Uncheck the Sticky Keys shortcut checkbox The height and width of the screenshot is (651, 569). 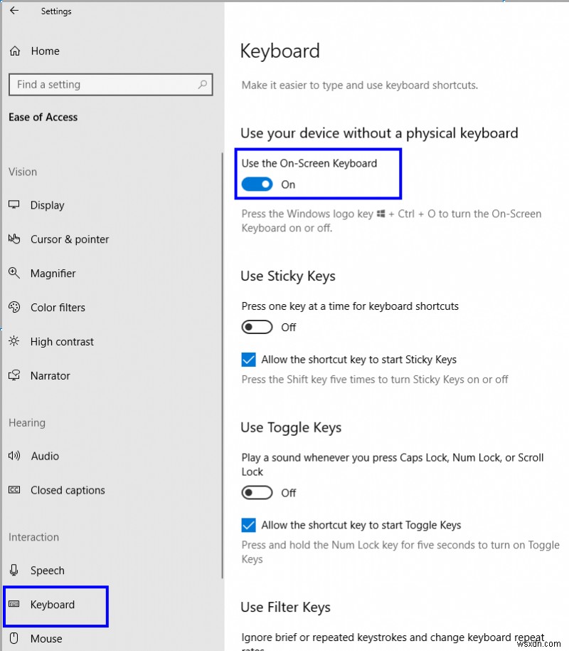(248, 360)
